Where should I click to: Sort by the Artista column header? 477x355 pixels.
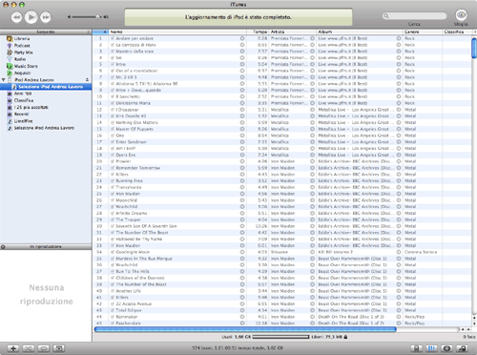(293, 31)
